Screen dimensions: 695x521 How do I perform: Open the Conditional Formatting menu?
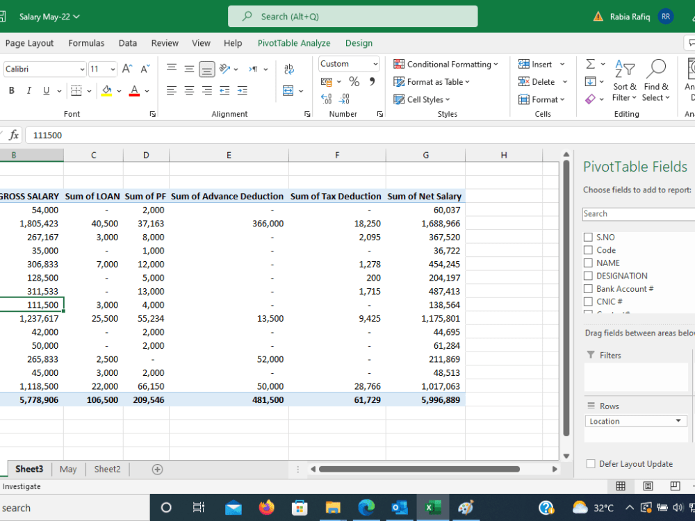coord(445,64)
